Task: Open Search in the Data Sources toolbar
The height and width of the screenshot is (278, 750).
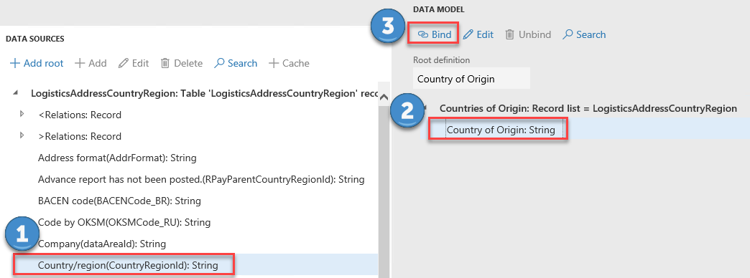Action: tap(236, 63)
